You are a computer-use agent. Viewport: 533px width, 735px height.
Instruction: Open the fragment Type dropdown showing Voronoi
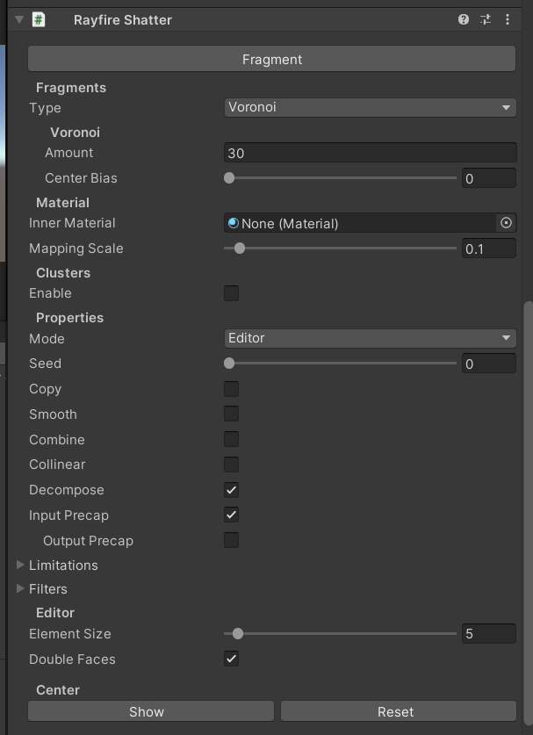click(x=371, y=107)
